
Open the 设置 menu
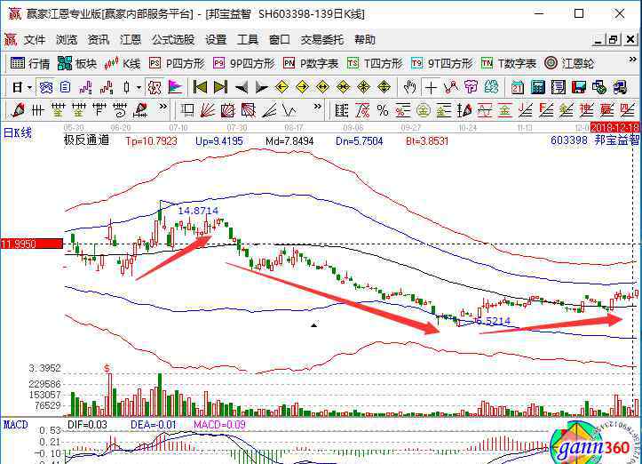[216, 40]
